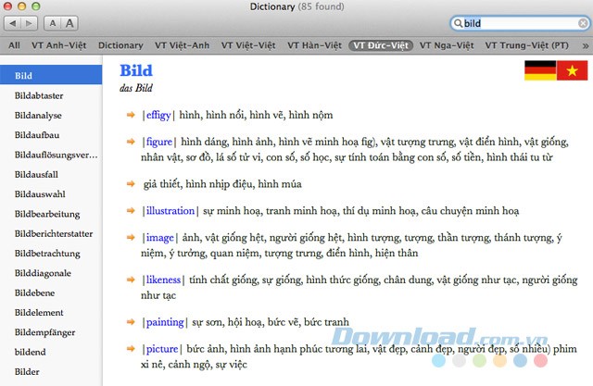Increase text size with large A

click(x=70, y=23)
